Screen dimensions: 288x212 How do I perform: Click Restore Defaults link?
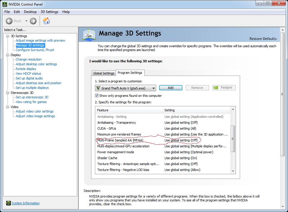[x=263, y=39]
